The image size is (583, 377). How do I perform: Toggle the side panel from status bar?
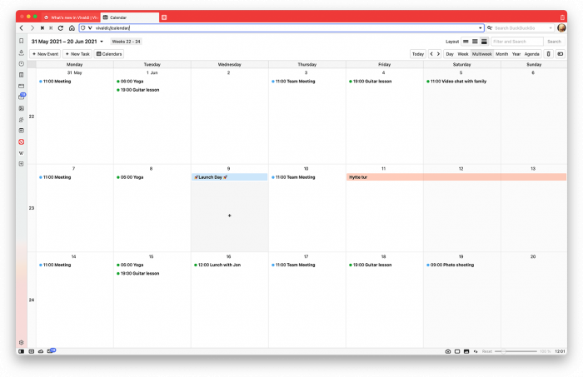point(21,351)
